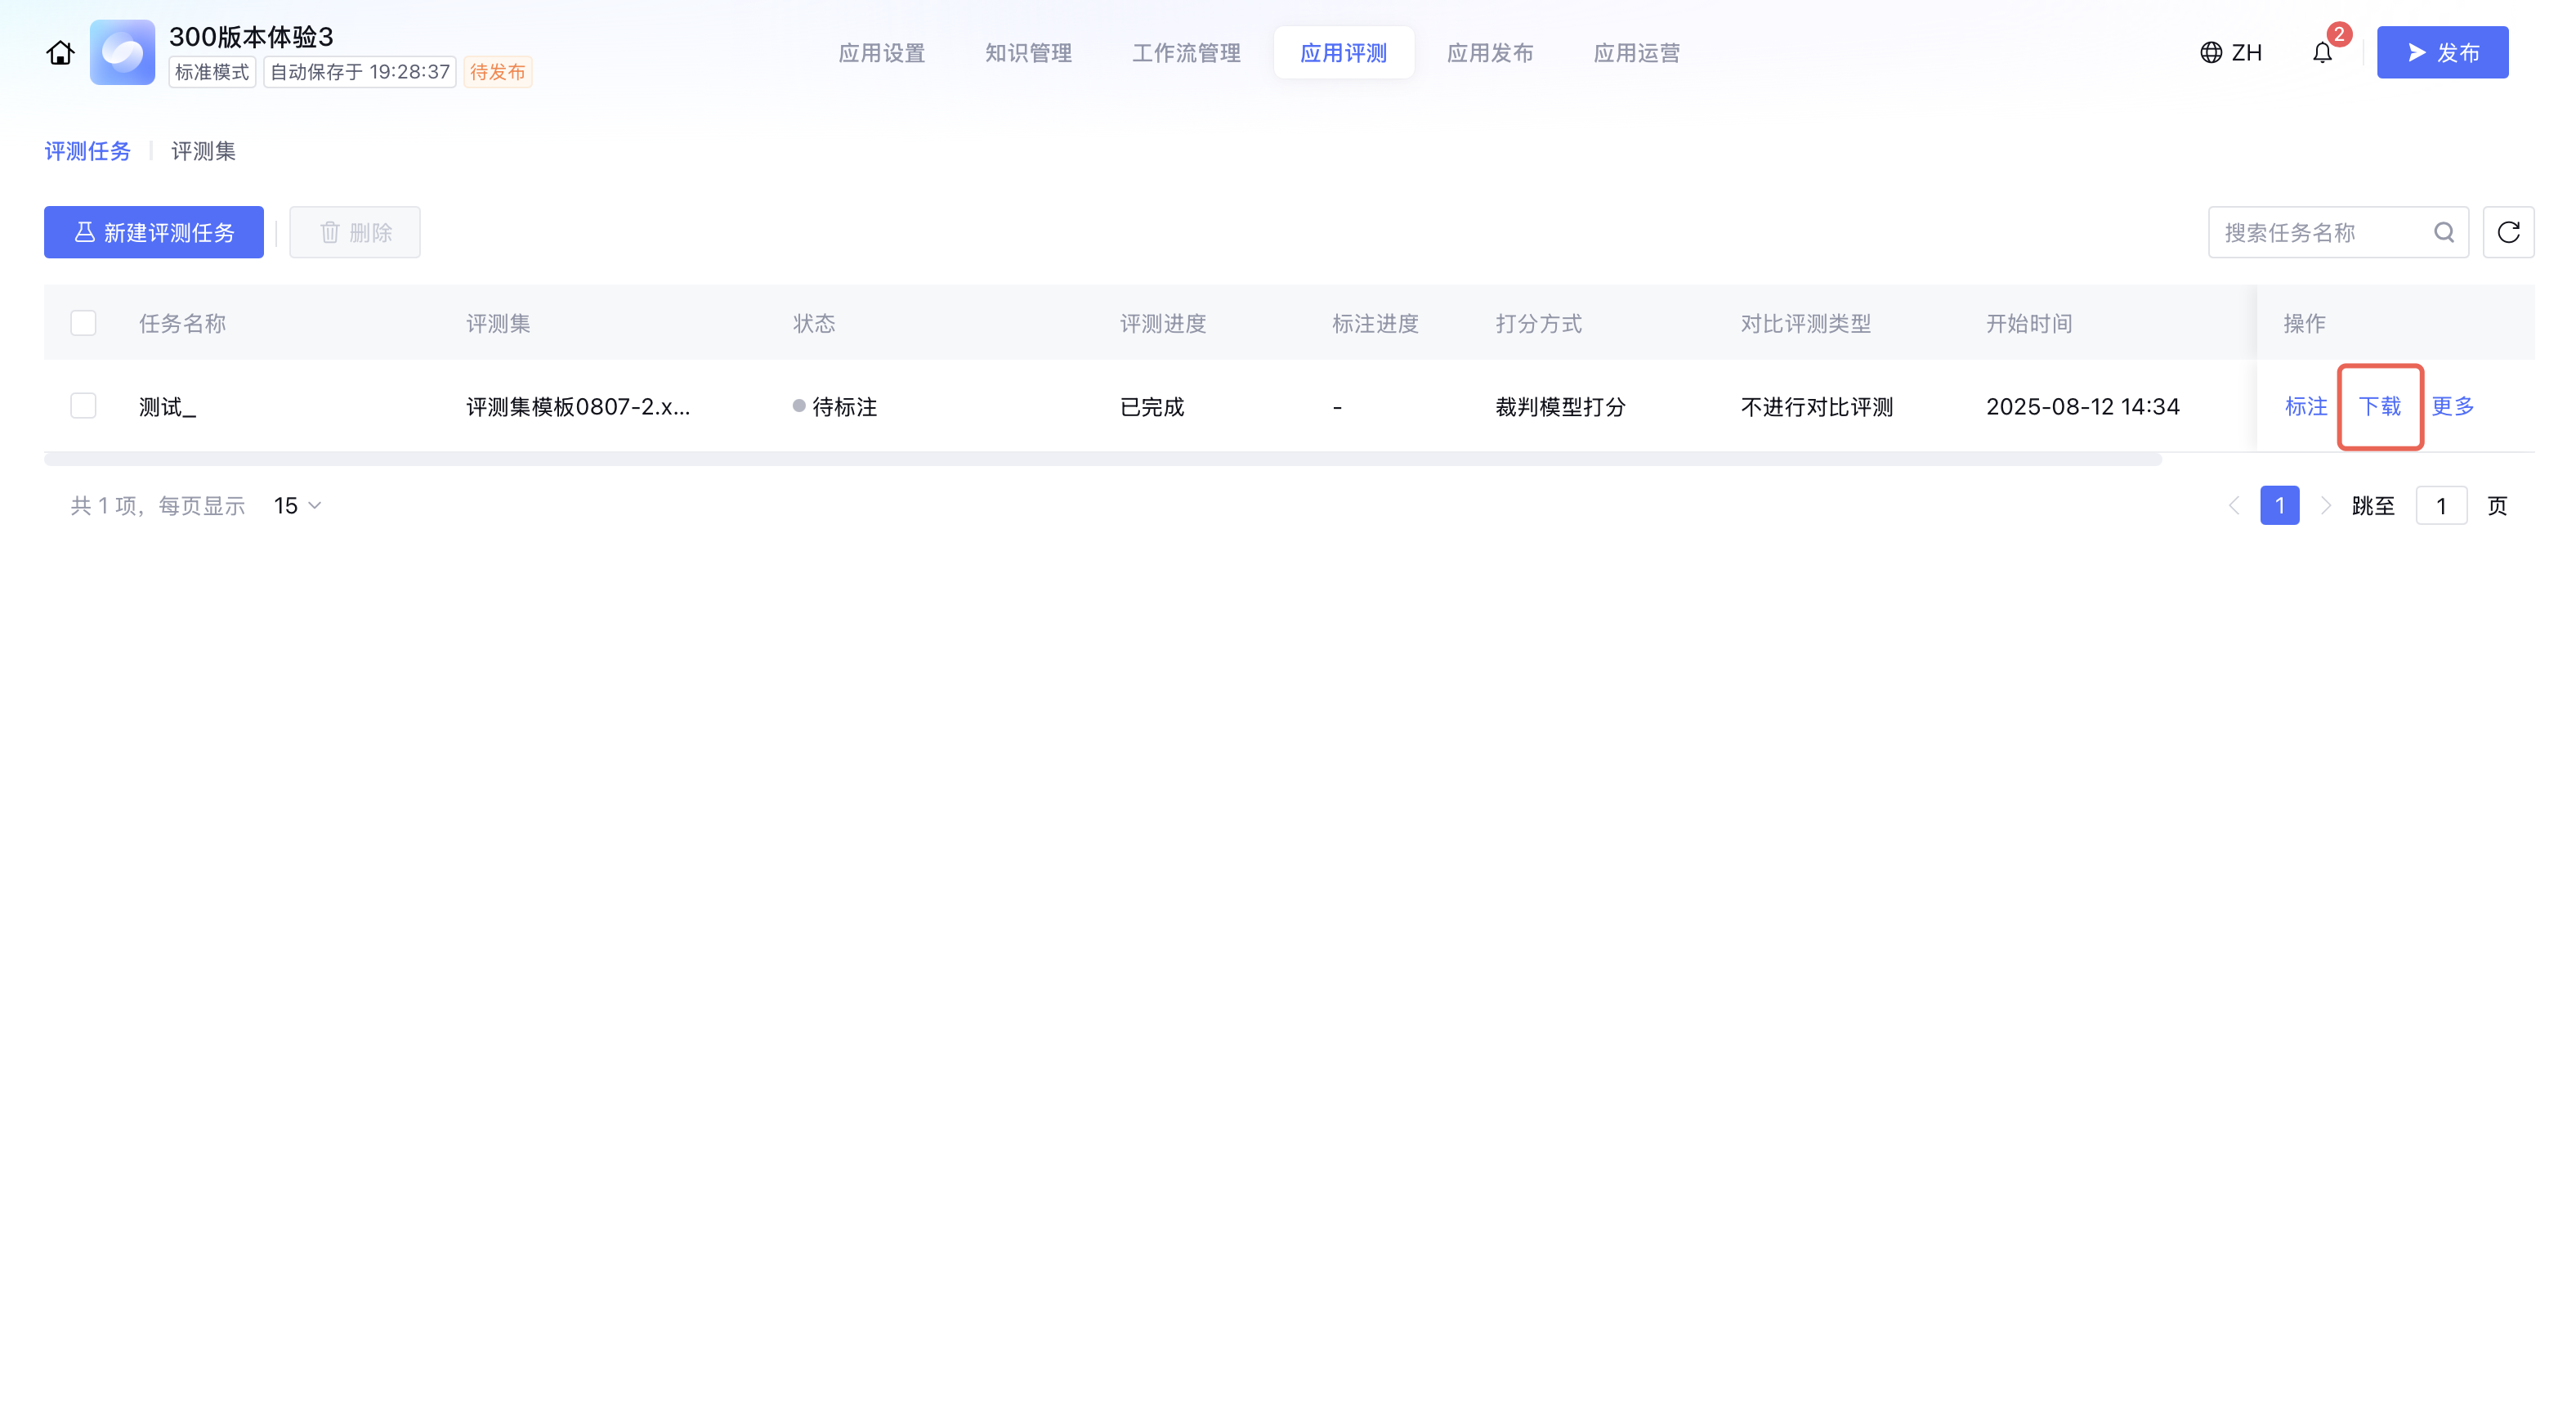
Task: Check the 测试_ row checkbox
Action: [x=83, y=406]
